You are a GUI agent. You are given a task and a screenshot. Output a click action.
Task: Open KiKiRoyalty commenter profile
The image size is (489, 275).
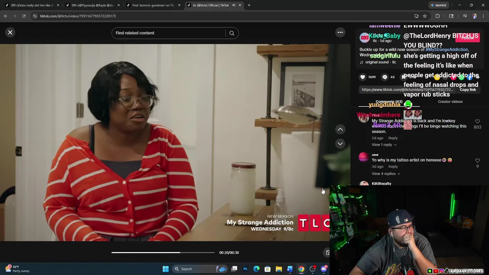pyautogui.click(x=381, y=184)
